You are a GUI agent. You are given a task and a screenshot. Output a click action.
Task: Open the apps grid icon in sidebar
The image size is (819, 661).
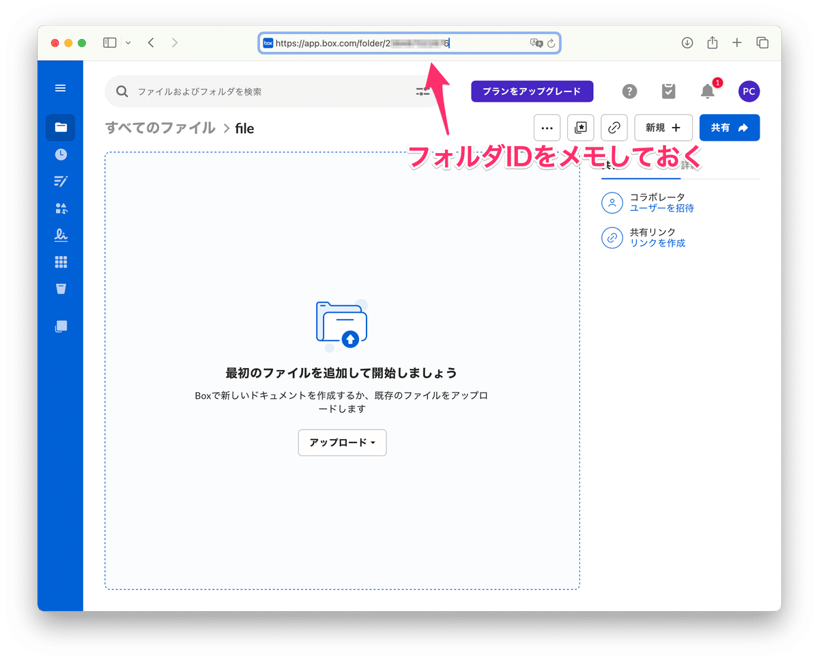tap(60, 262)
